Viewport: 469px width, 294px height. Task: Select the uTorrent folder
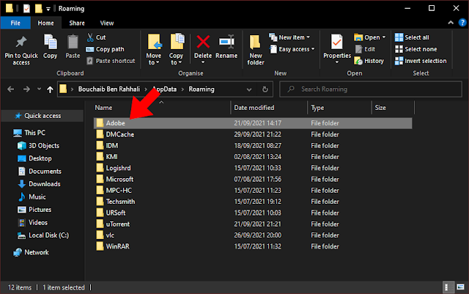click(x=253, y=224)
